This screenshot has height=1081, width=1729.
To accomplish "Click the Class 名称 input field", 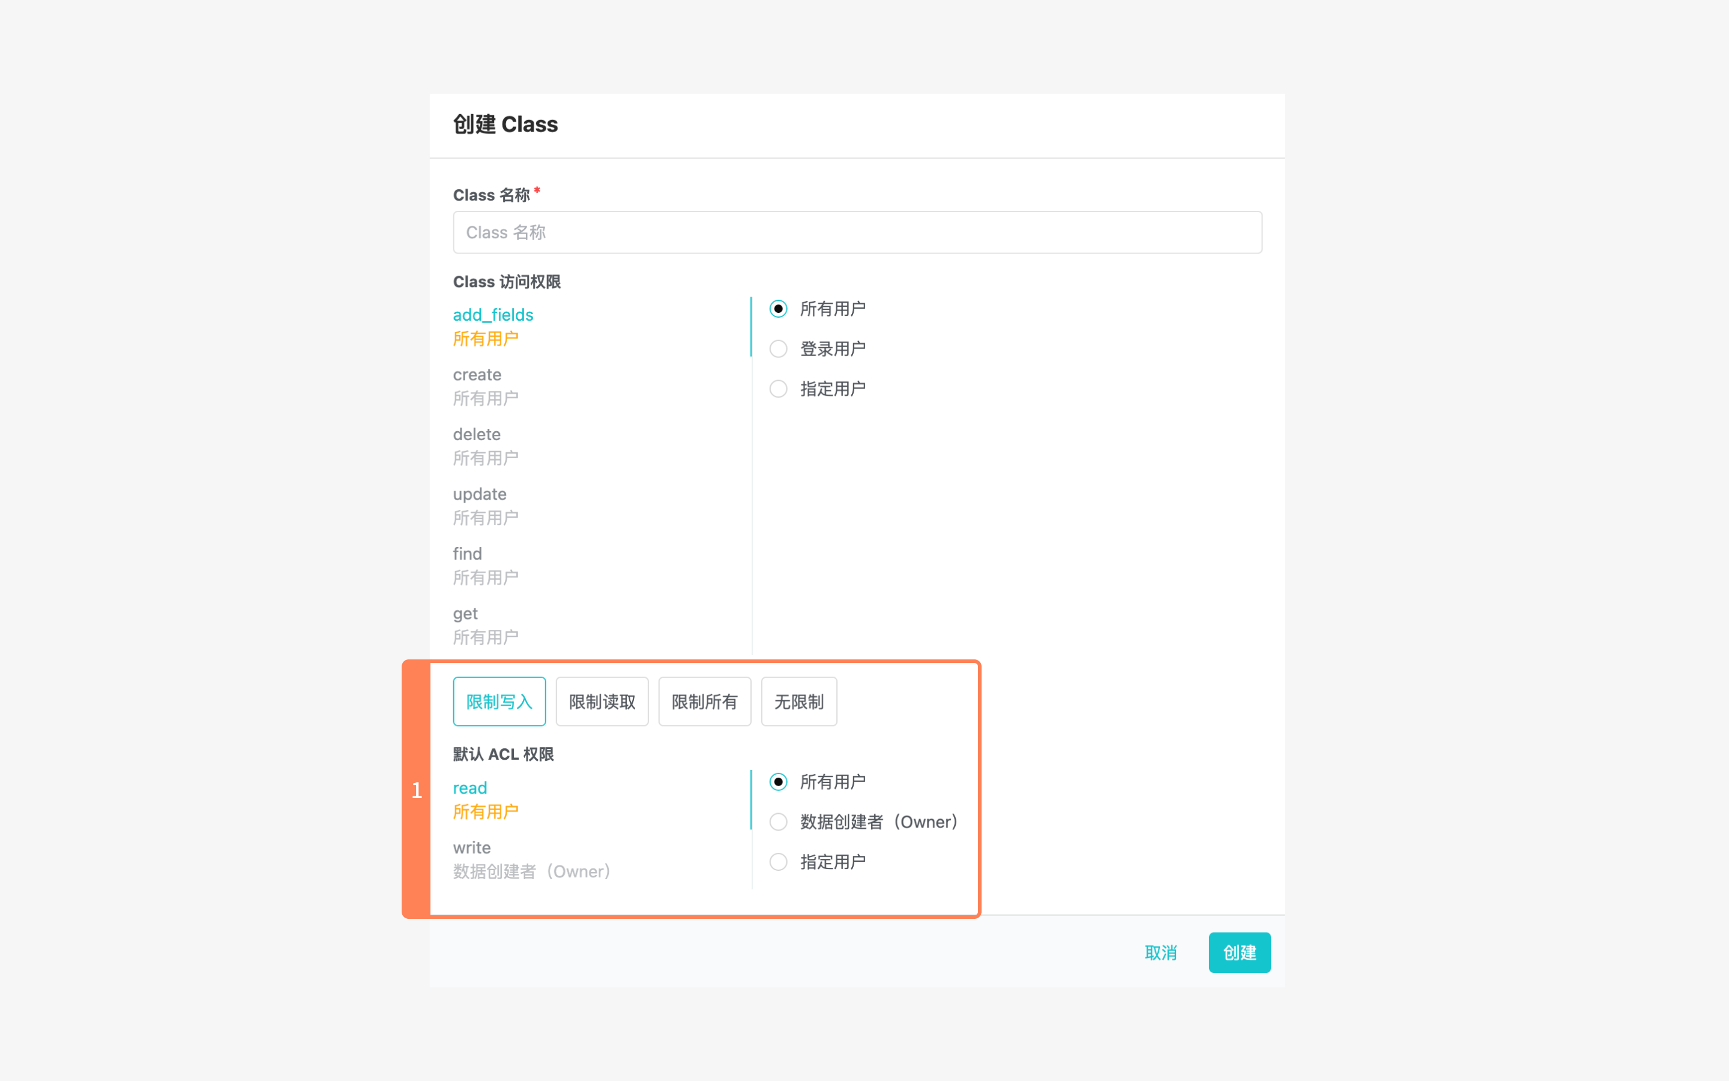I will pos(857,232).
